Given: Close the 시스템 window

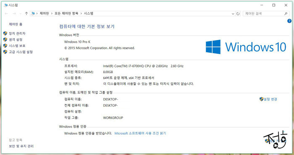Looking at the screenshot, I should [286, 5].
